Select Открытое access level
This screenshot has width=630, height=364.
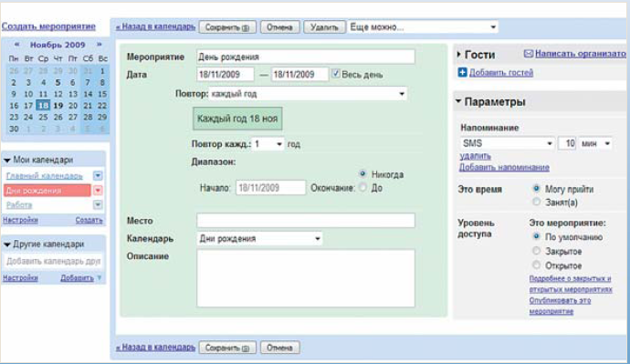click(x=536, y=265)
